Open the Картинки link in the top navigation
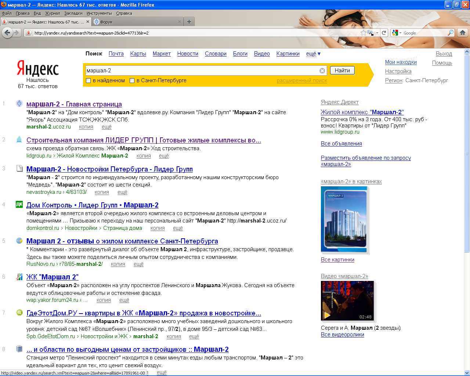This screenshot has width=470, height=376. coord(288,54)
